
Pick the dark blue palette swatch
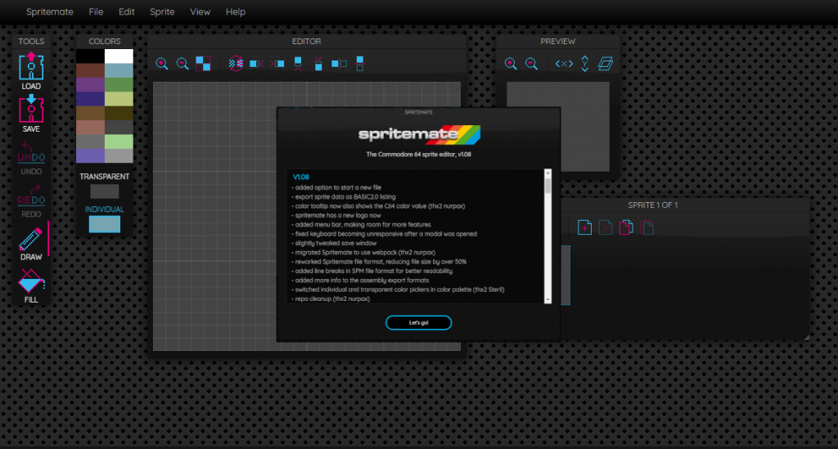tap(90, 99)
